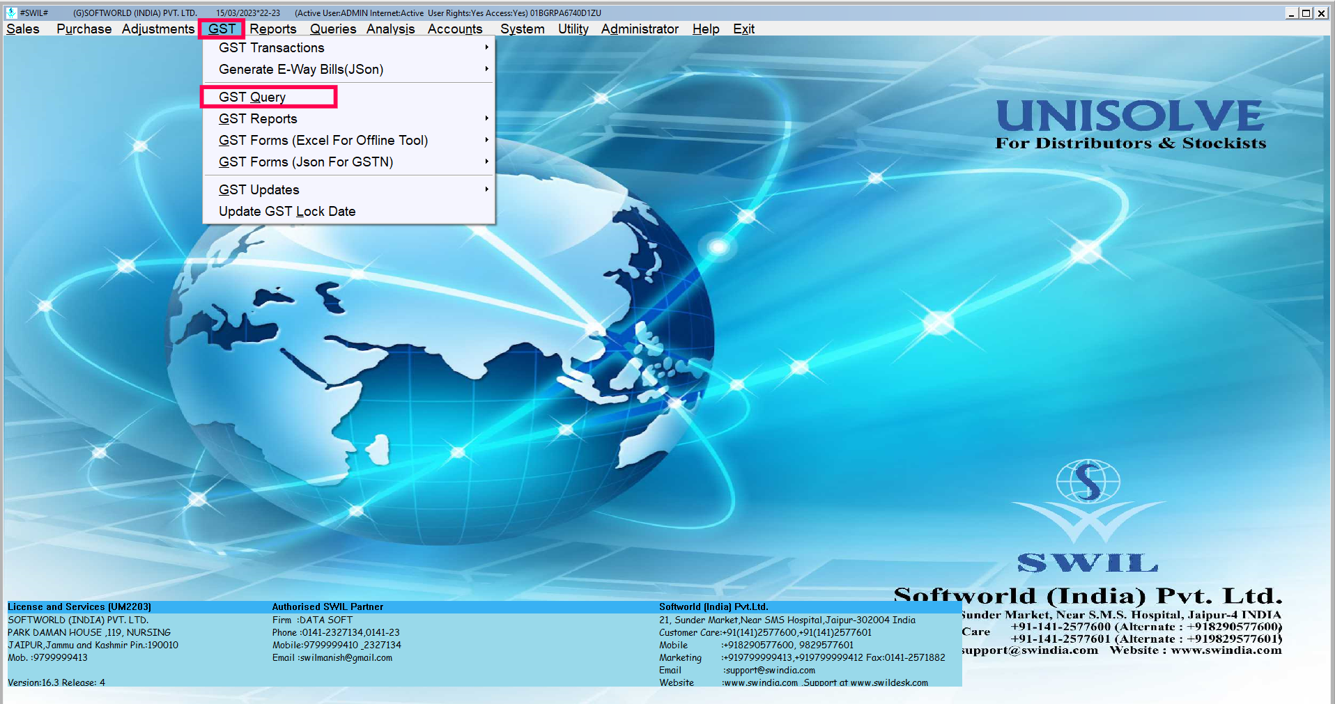Minimize the Unisolve window
Image resolution: width=1335 pixels, height=704 pixels.
1292,13
